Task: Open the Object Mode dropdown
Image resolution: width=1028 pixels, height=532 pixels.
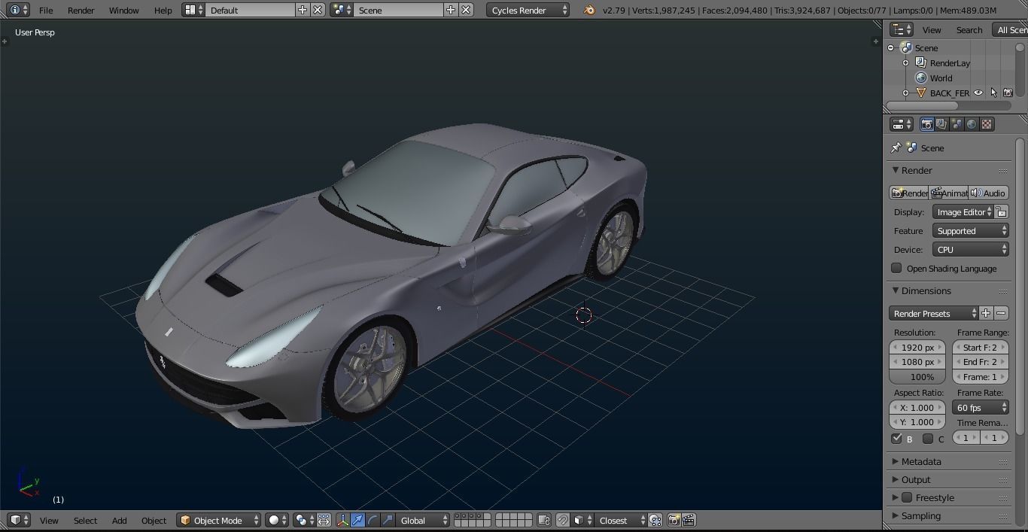Action: tap(219, 520)
